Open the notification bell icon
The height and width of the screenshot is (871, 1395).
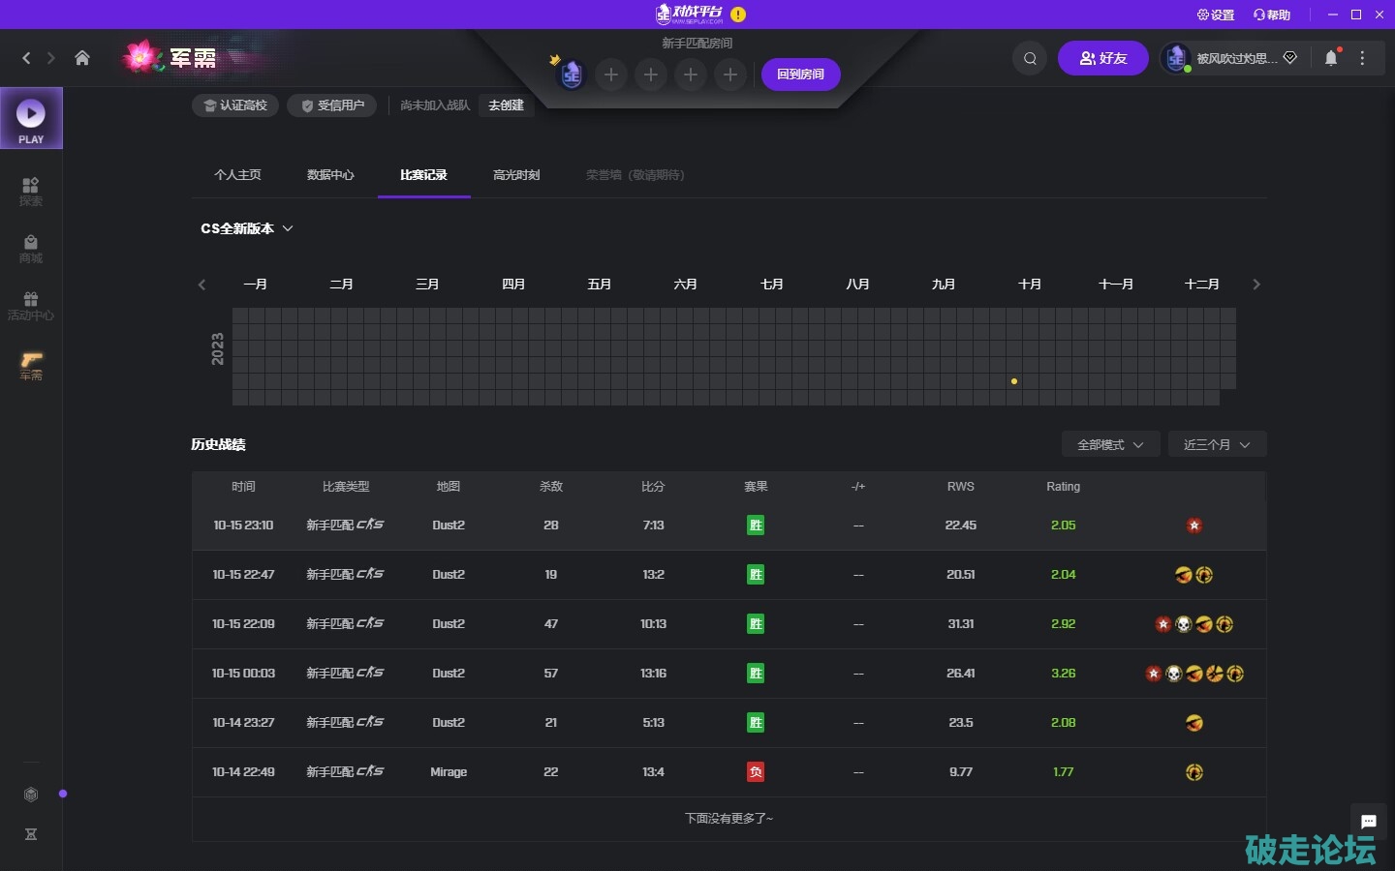(x=1331, y=58)
